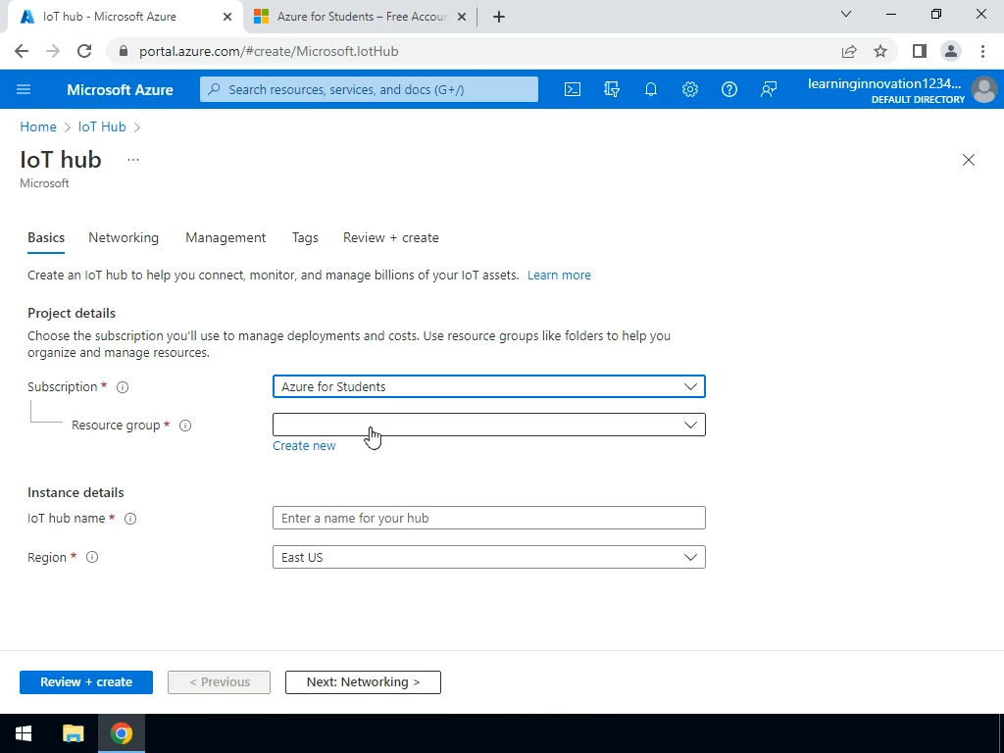Viewport: 1004px width, 753px height.
Task: Open the Windows Start menu
Action: [24, 733]
